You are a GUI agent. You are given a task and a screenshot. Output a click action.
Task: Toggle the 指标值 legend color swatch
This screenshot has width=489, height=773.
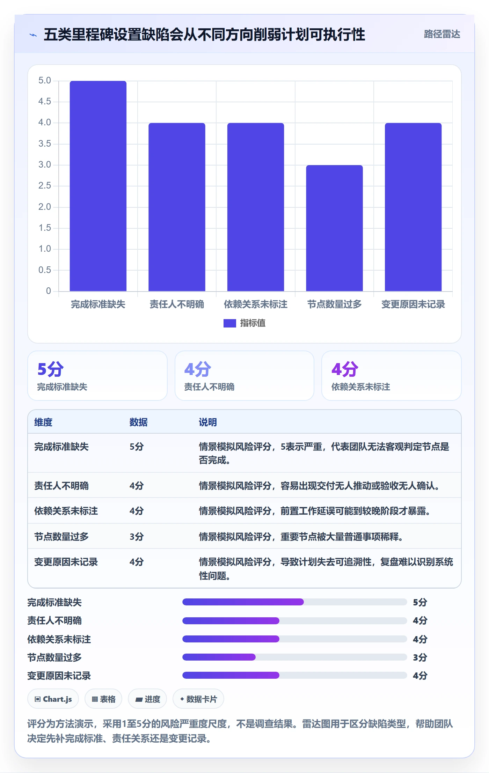coord(229,323)
